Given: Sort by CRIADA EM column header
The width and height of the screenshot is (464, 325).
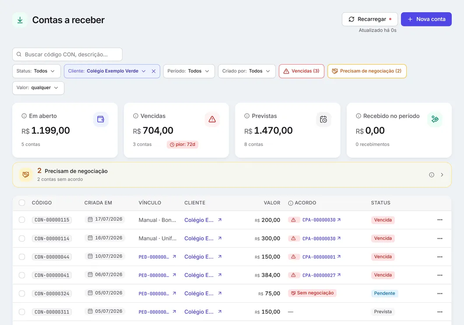Looking at the screenshot, I should point(98,203).
